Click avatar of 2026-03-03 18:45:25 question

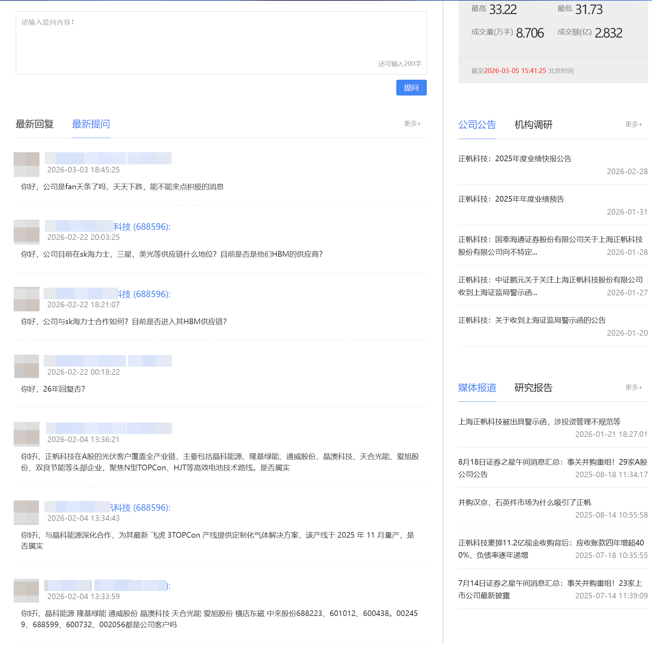(x=27, y=164)
